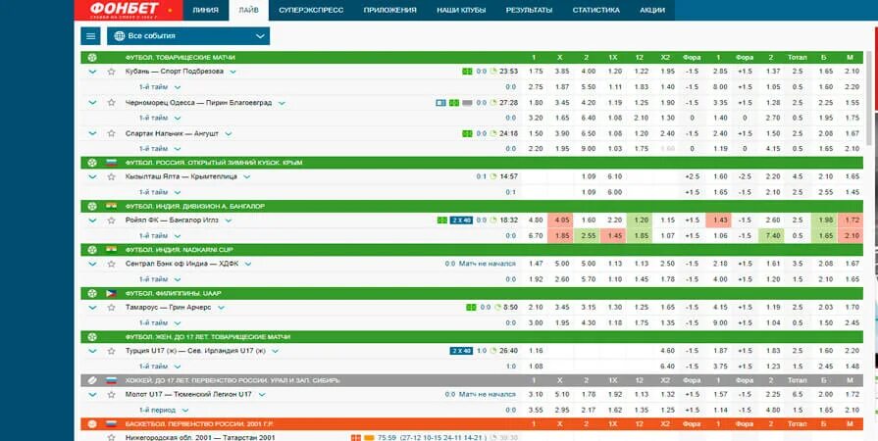Open live field icon for Тамароус match
Screen dimensions: 878x441
tap(471, 308)
